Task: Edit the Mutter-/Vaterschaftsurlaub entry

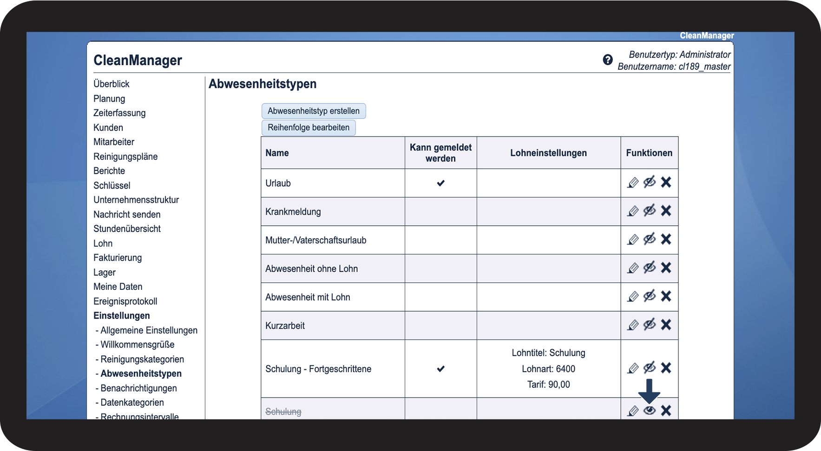Action: pyautogui.click(x=633, y=240)
